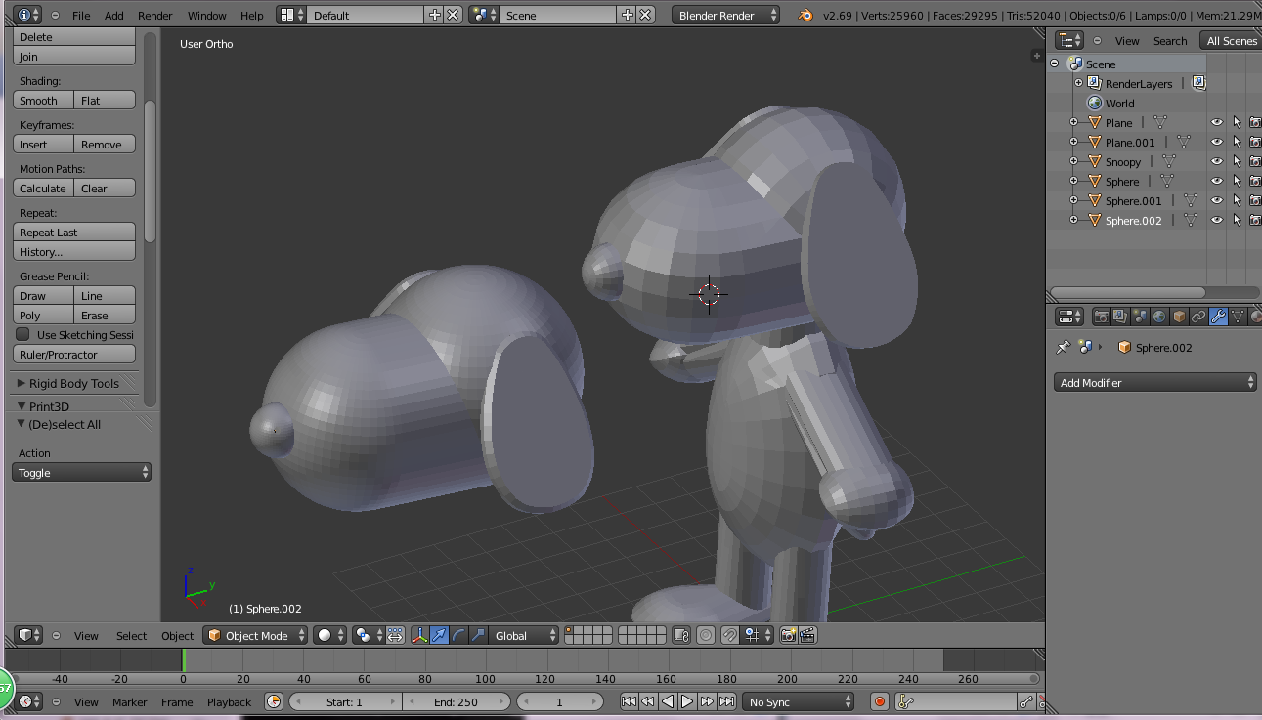Viewport: 1262px width, 720px height.
Task: Click the Plane mesh data triangle icon
Action: 1160,122
